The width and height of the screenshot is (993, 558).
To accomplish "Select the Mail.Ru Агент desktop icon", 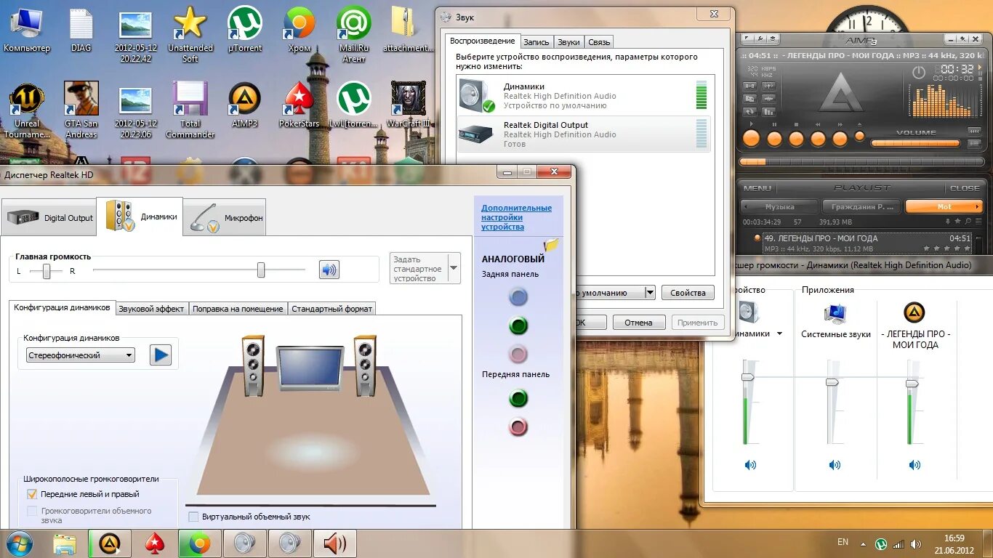I will [354, 33].
